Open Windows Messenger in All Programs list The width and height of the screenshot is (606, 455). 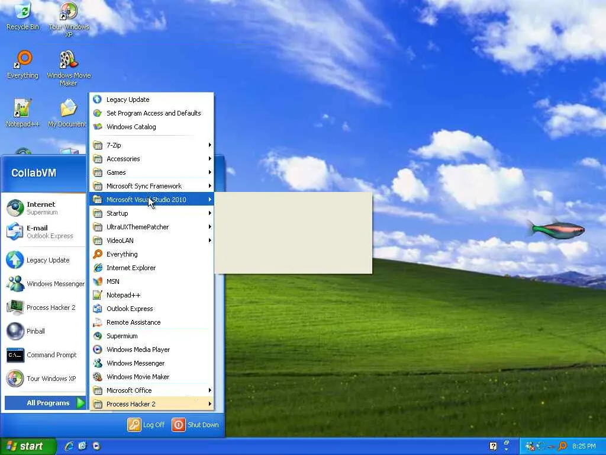151,363
